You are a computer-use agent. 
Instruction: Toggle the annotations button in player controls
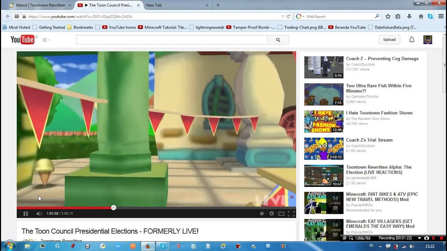[262, 214]
